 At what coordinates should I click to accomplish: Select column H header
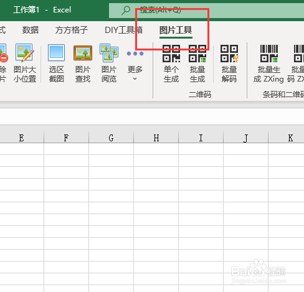(156, 138)
